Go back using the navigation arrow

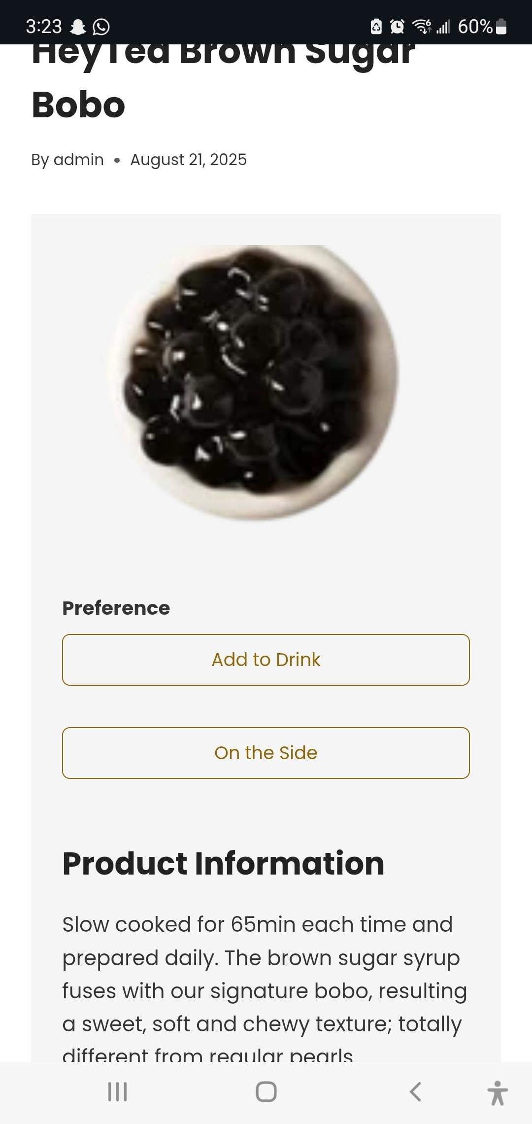(415, 1091)
